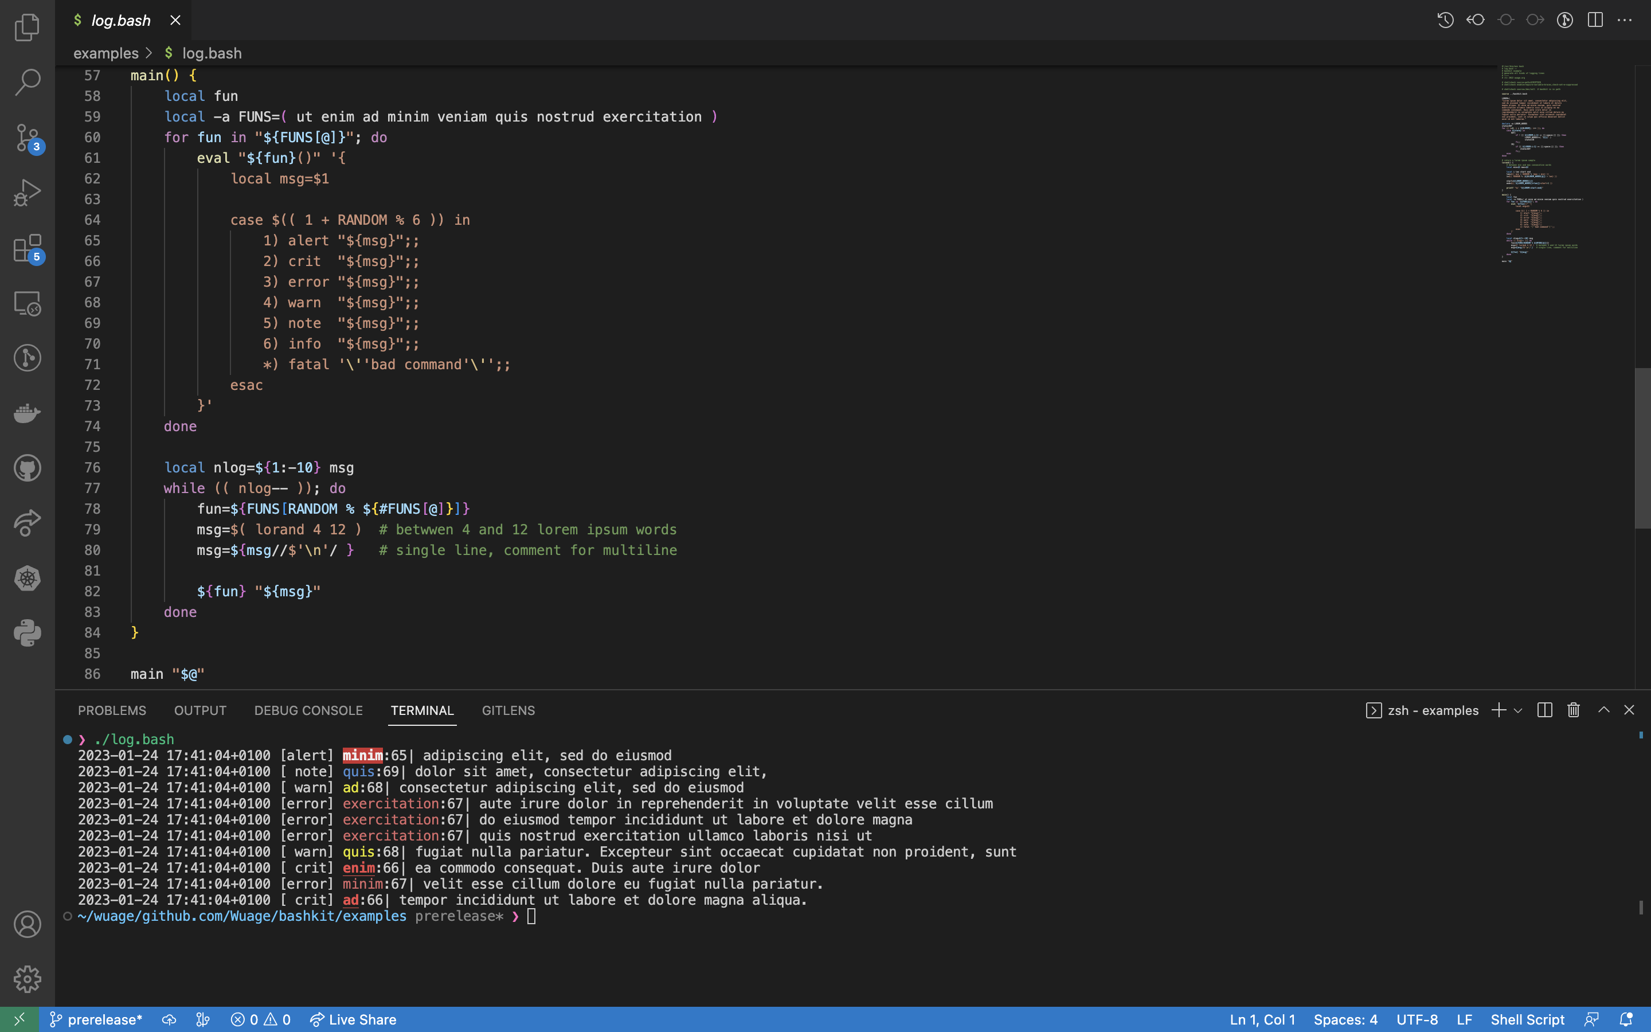Click Live Share in status bar

click(353, 1019)
